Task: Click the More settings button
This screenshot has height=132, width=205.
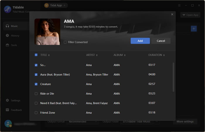Action: coord(185,121)
